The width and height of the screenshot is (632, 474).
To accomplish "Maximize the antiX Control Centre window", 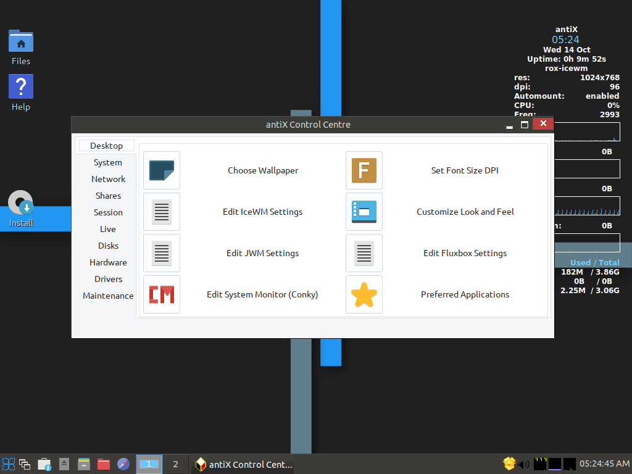I will click(525, 125).
